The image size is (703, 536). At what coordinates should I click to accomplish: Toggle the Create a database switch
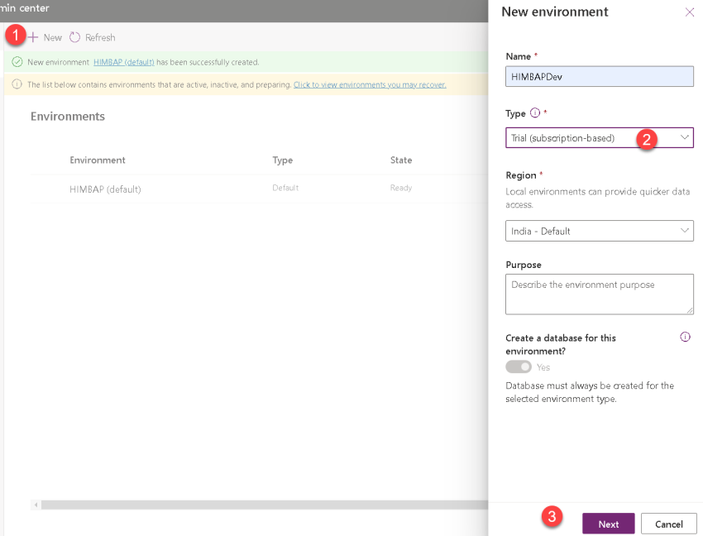point(518,366)
